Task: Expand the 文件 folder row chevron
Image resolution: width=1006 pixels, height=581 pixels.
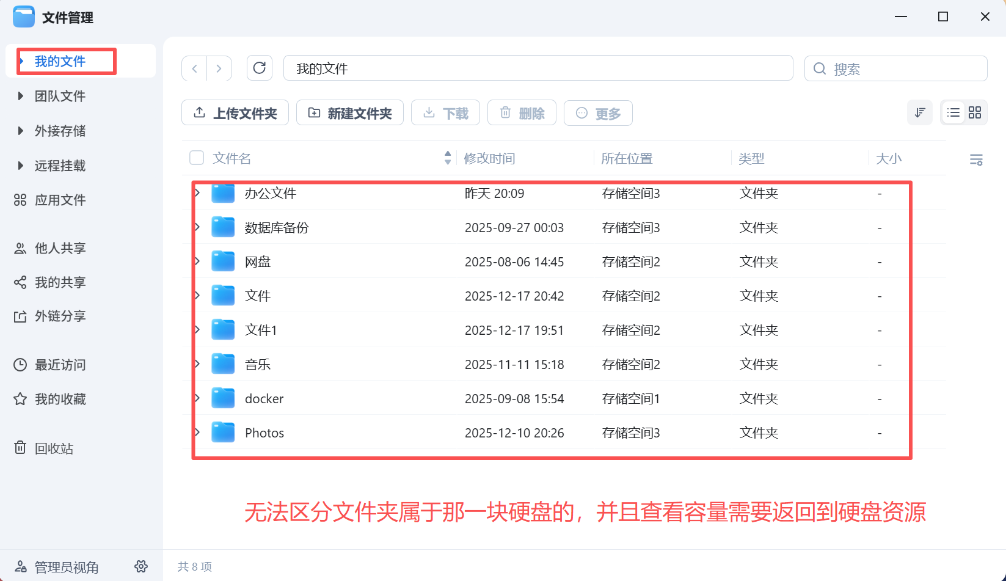Action: pos(197,296)
